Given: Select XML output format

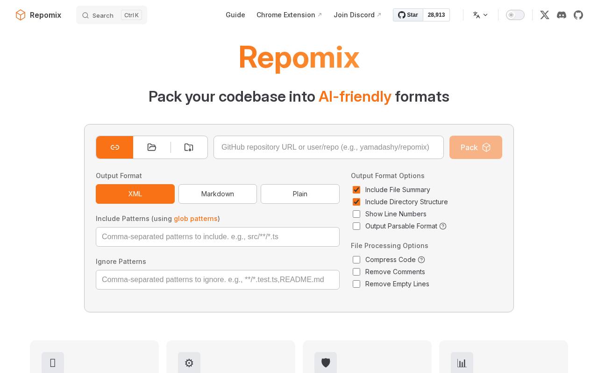Looking at the screenshot, I should (135, 194).
